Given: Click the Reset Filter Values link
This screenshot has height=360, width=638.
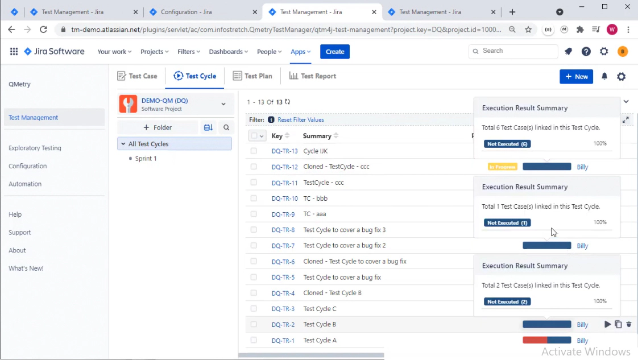Looking at the screenshot, I should click(300, 120).
